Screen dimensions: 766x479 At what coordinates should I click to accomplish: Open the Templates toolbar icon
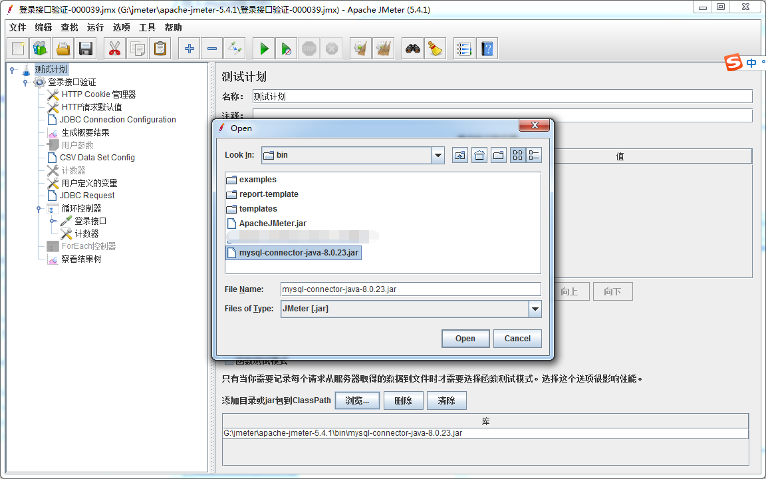41,49
